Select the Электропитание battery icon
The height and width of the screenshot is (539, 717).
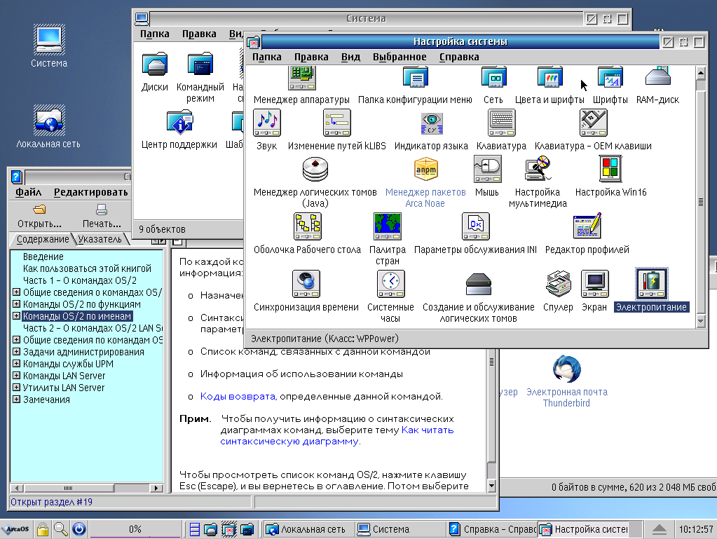coord(652,284)
